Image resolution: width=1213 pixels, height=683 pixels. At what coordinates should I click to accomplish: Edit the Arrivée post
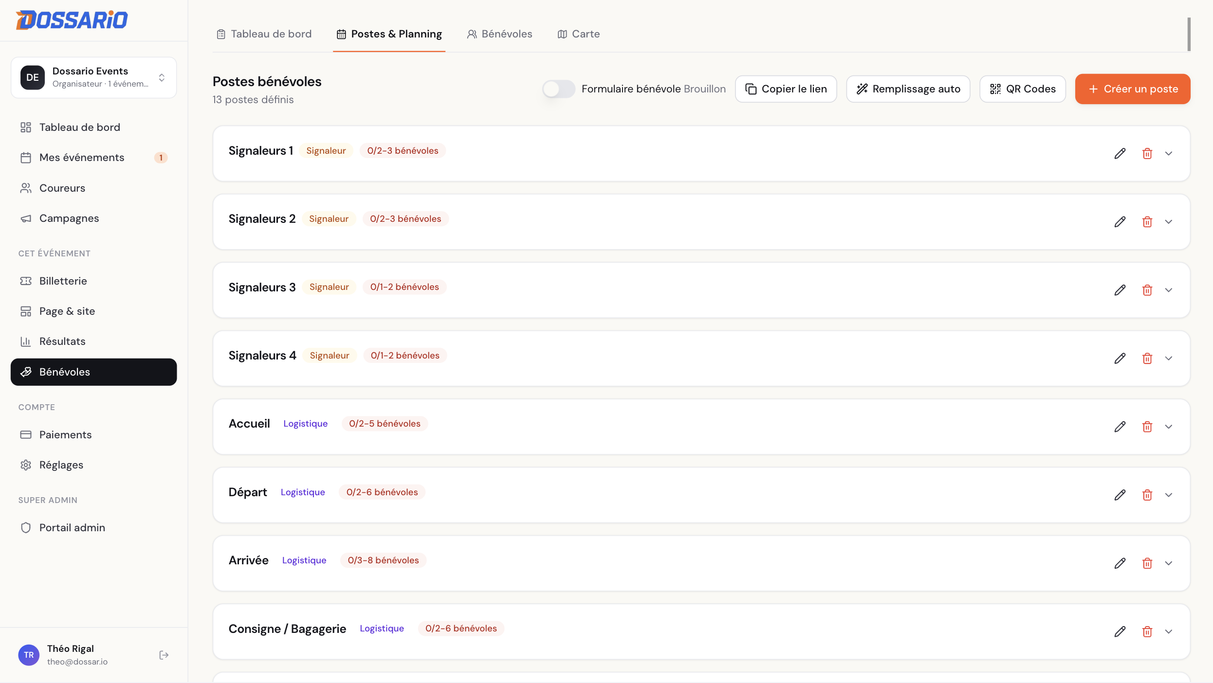(x=1120, y=563)
